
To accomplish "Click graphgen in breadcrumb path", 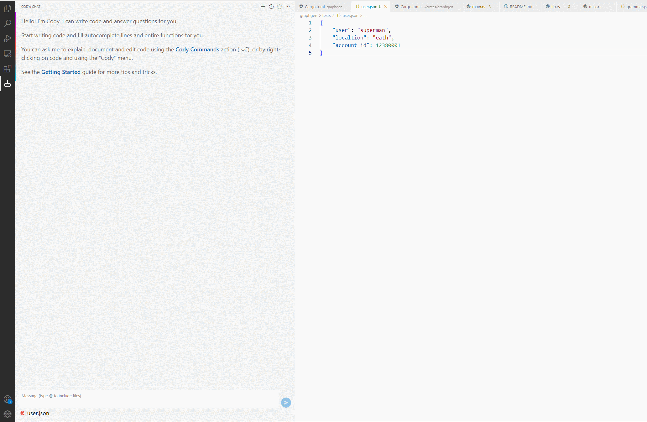I will (x=308, y=15).
